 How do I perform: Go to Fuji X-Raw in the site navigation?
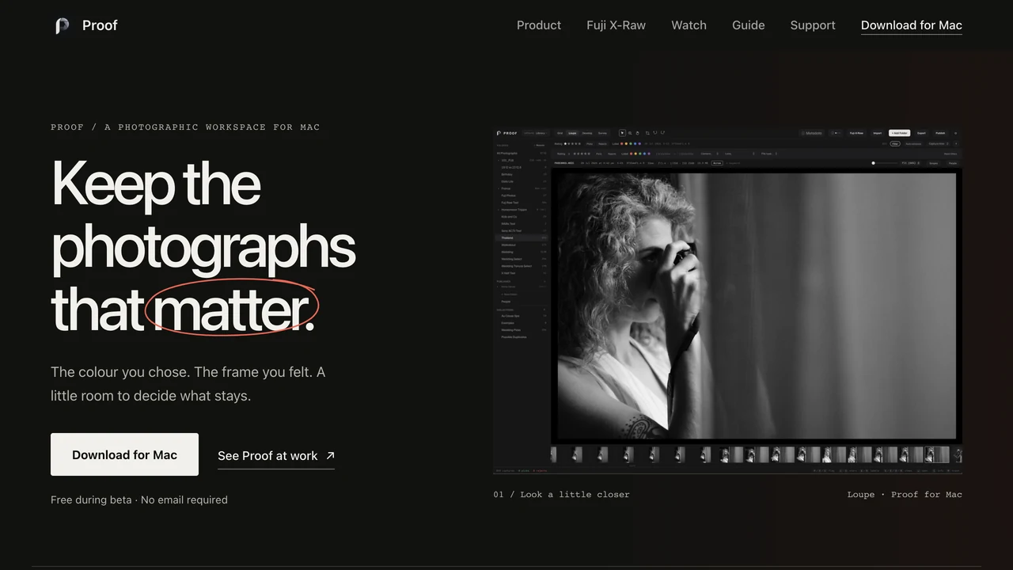616,25
